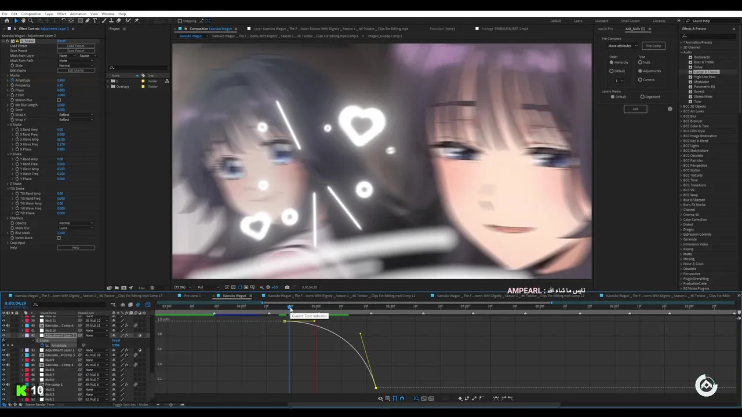Toggle Graph Editor icon in timeline
This screenshot has height=417, width=742.
pos(148,305)
